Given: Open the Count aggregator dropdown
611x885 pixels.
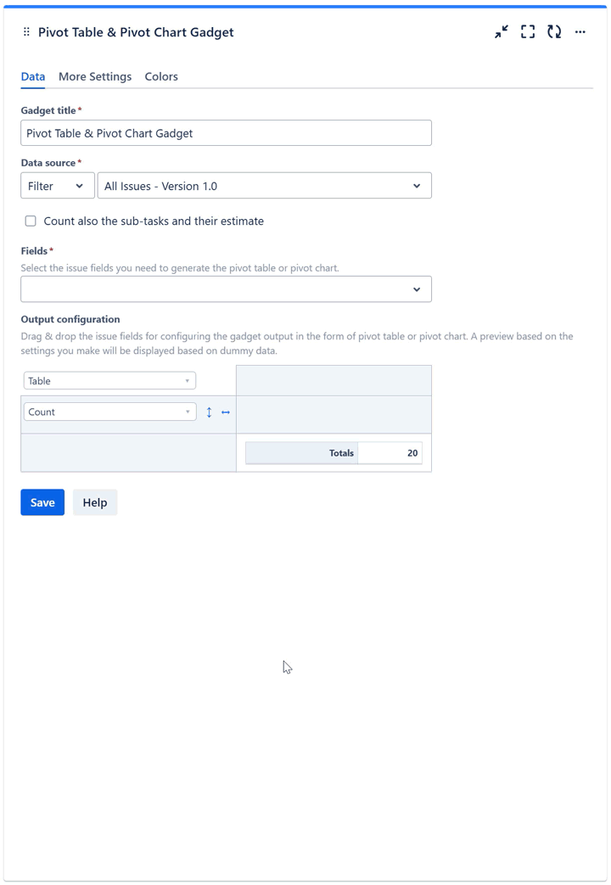Looking at the screenshot, I should (109, 412).
